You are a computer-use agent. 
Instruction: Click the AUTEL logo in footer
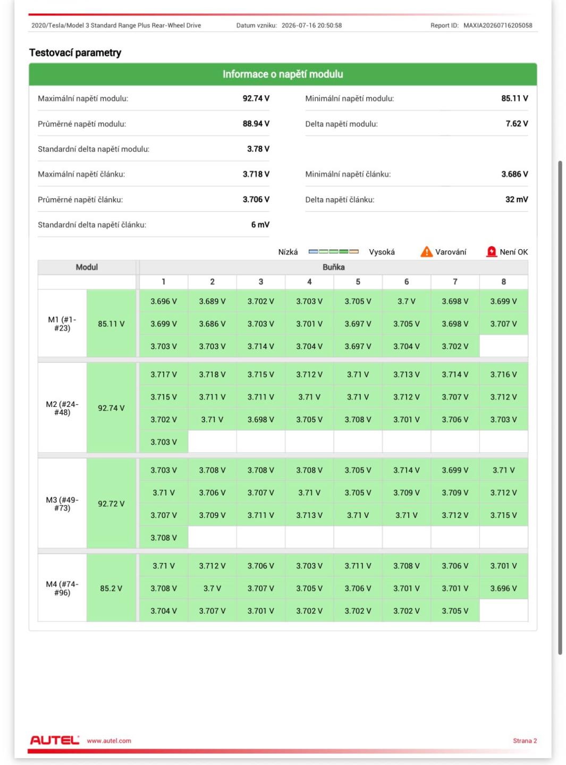coord(54,740)
